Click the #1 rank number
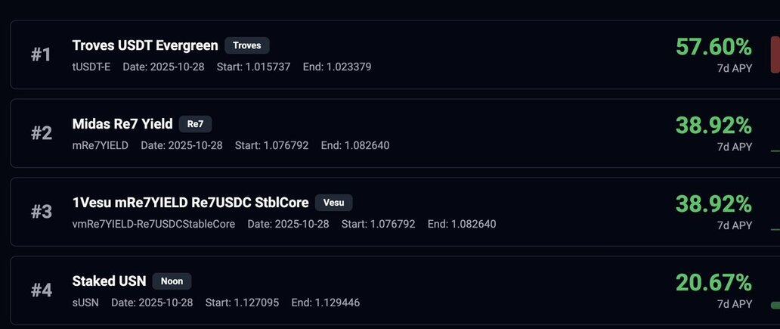The width and height of the screenshot is (780, 329). coord(41,54)
